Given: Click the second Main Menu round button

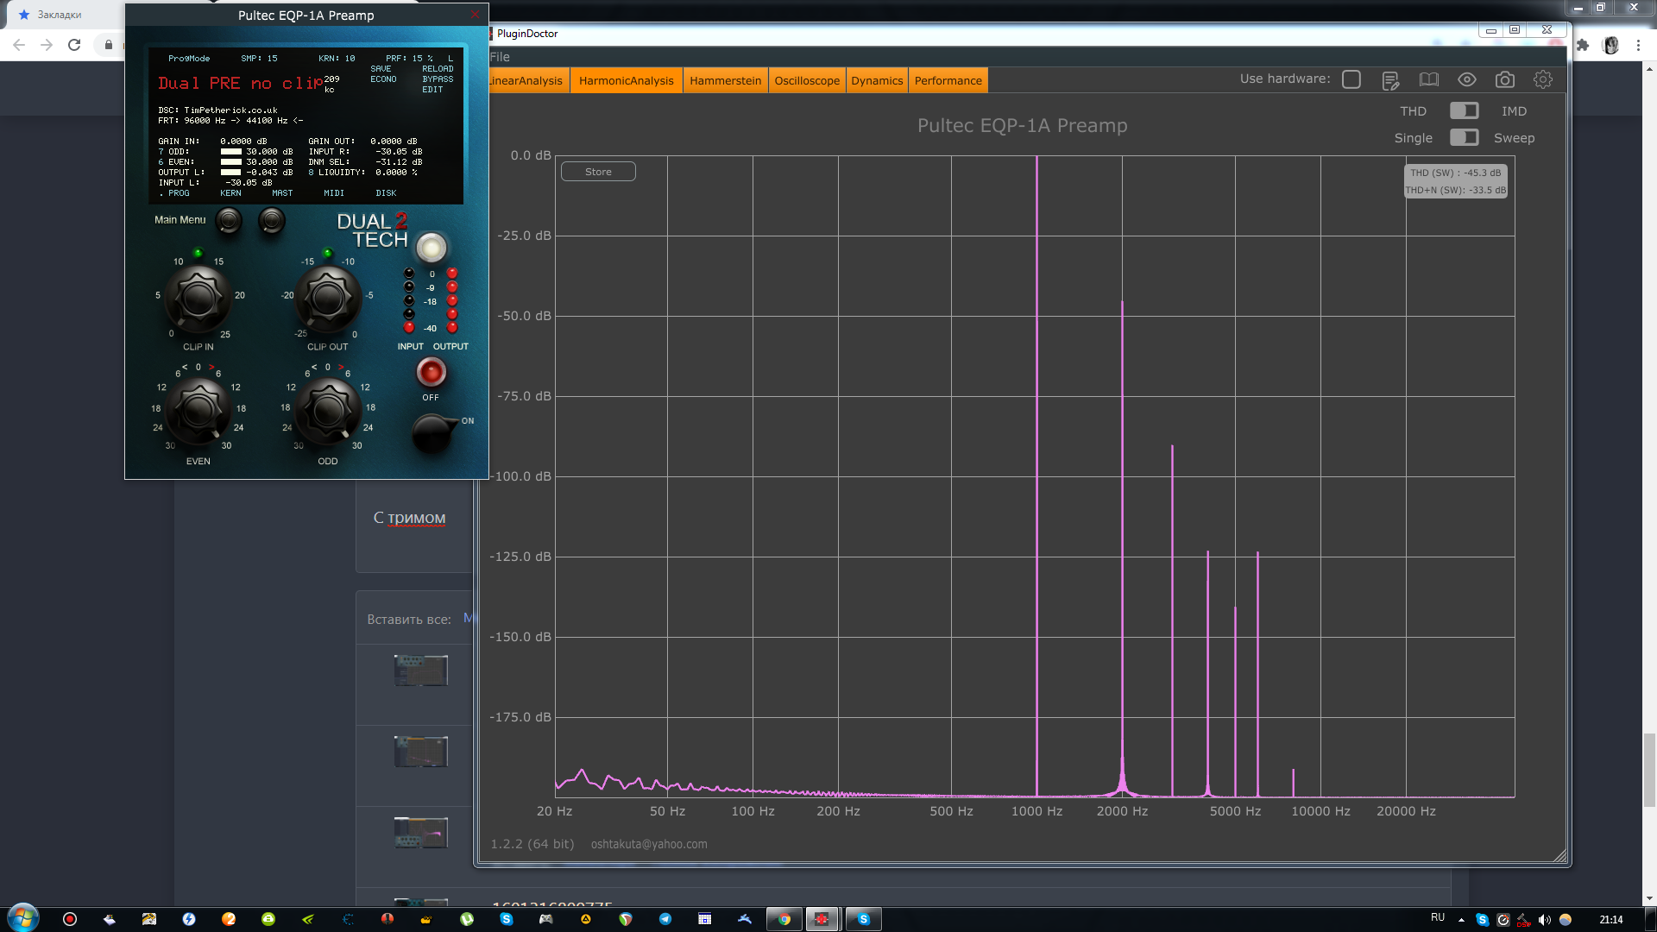Looking at the screenshot, I should pyautogui.click(x=272, y=221).
